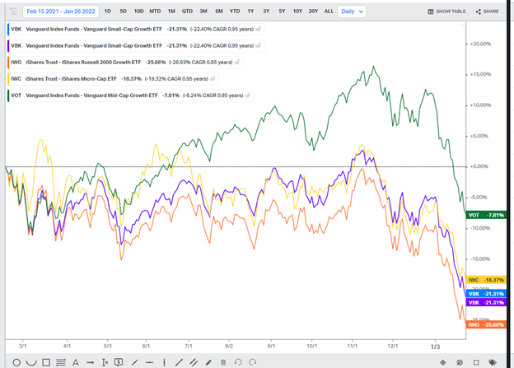Select the 3Y time range
This screenshot has width=514, height=368.
click(x=266, y=12)
